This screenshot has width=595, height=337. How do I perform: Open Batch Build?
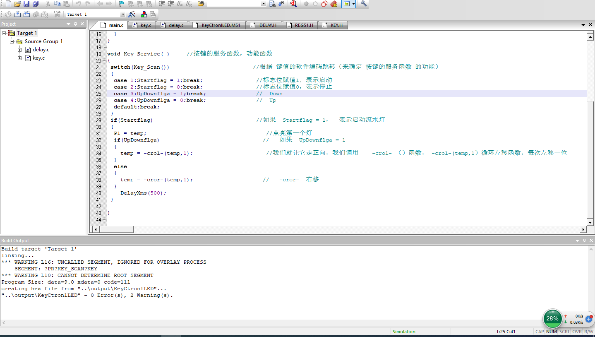[36, 14]
